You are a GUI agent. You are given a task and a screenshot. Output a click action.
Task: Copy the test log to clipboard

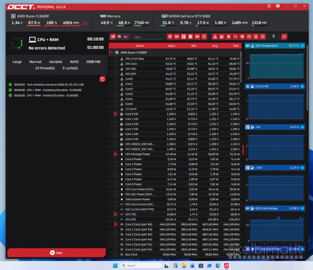[x=102, y=79]
